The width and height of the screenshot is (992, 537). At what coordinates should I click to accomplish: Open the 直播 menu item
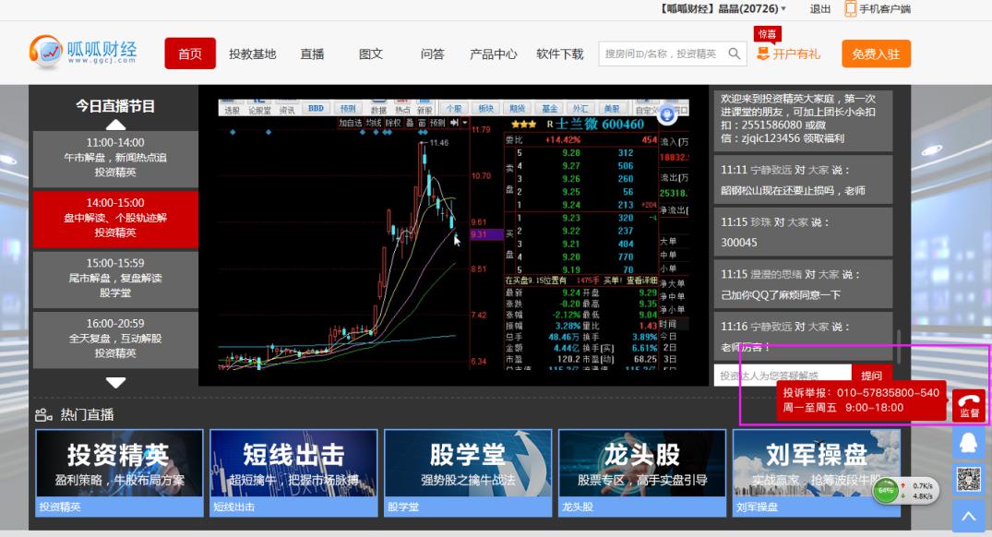pos(312,54)
